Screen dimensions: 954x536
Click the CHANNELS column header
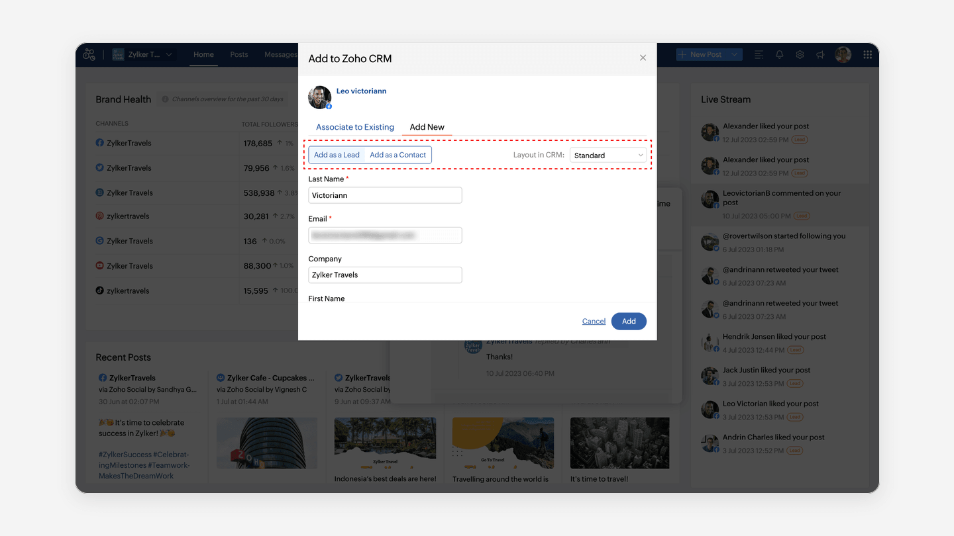[x=112, y=124]
